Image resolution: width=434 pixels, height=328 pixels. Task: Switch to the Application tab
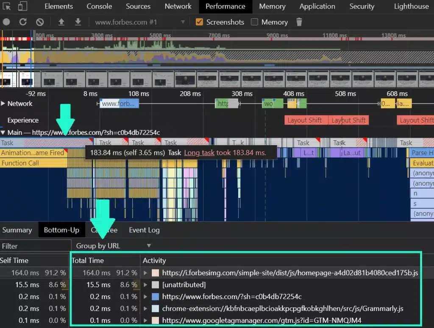coord(317,6)
